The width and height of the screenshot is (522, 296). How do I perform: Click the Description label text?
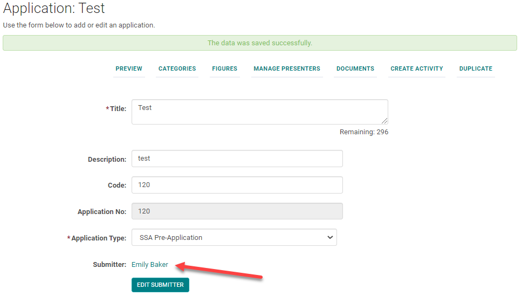tap(107, 160)
